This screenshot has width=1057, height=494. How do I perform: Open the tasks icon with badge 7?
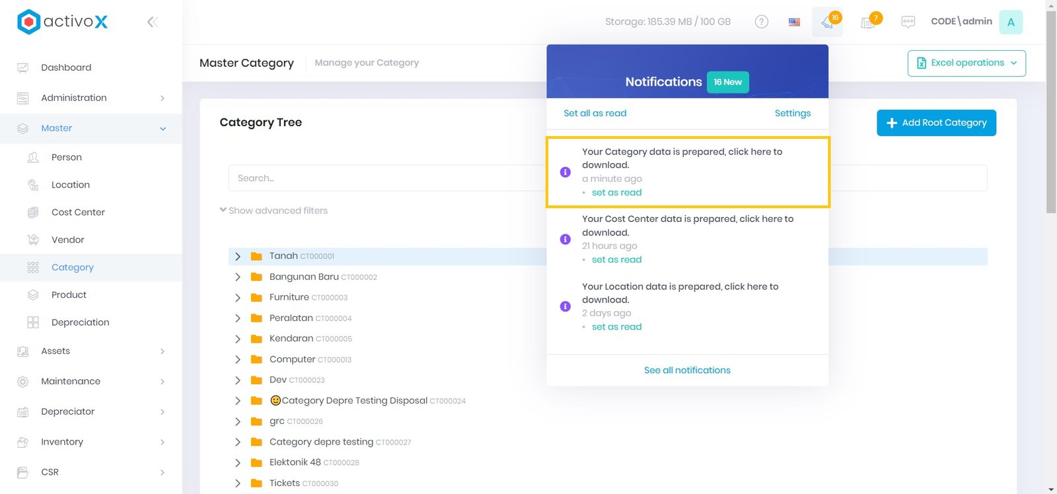pos(869,22)
